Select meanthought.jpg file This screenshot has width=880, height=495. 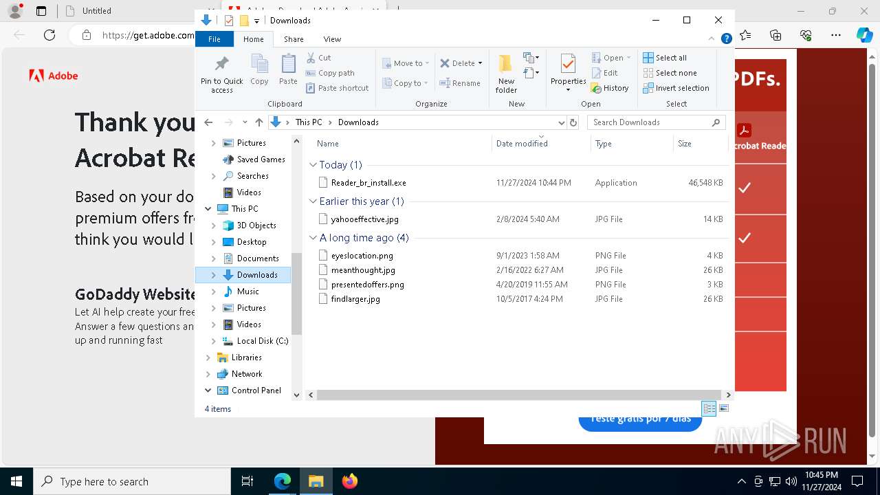pyautogui.click(x=363, y=270)
